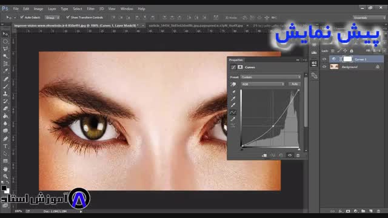Select the Type tool in the toolbar
The image size is (388, 218).
[5, 146]
